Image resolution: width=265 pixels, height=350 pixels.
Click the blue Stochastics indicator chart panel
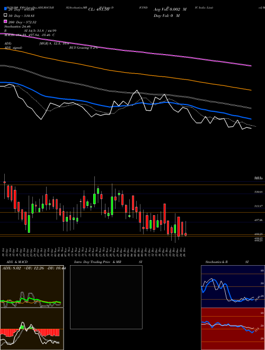click(233, 286)
